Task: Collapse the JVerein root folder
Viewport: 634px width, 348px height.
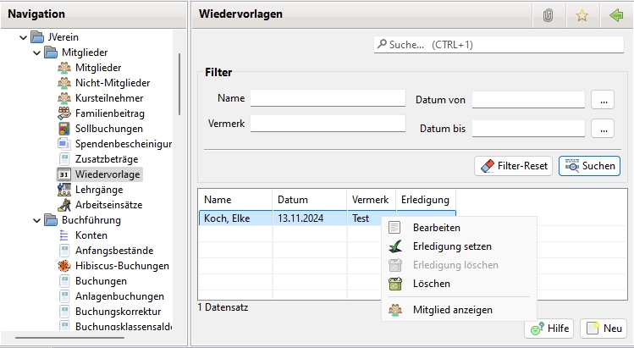Action: 21,37
